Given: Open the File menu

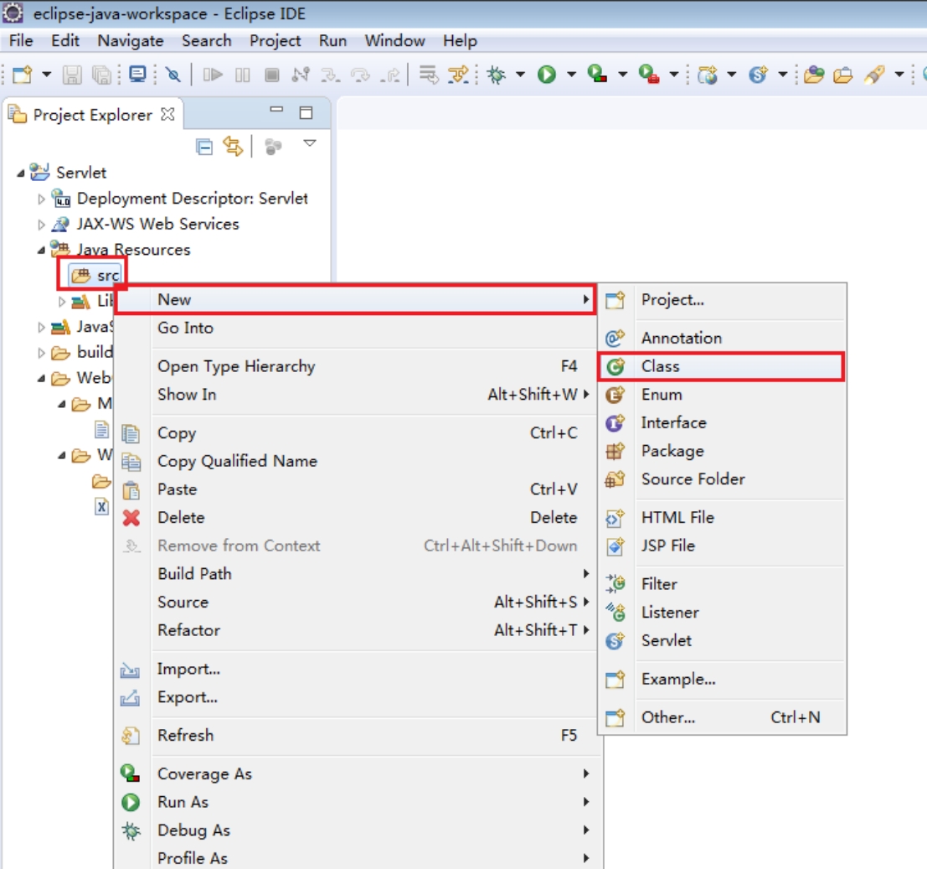Looking at the screenshot, I should tap(21, 41).
